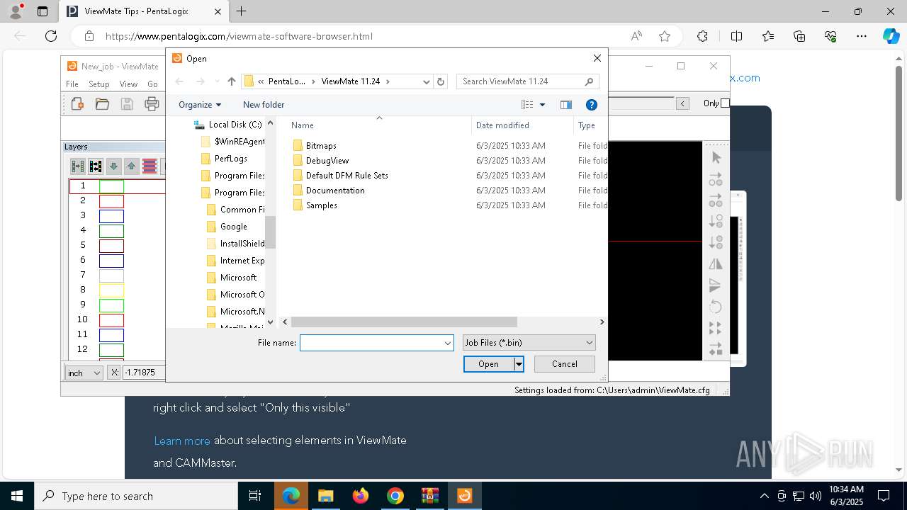Click the Open button in dialog
This screenshot has width=907, height=510.
pyautogui.click(x=488, y=364)
